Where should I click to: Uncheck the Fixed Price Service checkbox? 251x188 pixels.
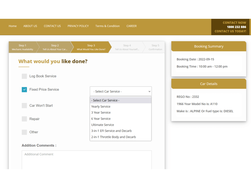pos(24,89)
